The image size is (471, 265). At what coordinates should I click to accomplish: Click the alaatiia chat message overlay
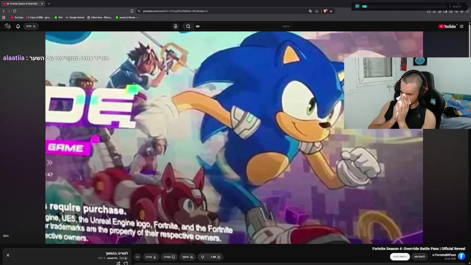(56, 58)
